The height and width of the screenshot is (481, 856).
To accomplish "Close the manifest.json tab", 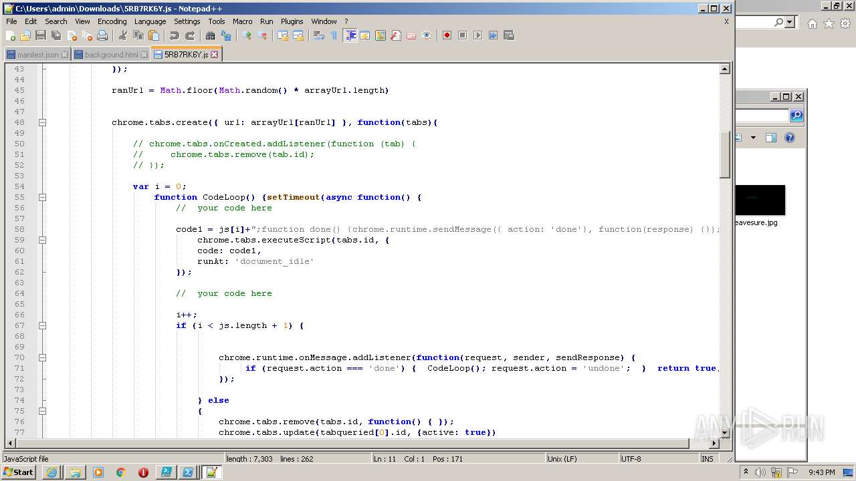I will (64, 55).
